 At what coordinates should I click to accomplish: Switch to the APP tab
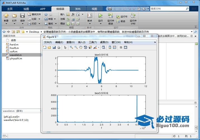43,9
